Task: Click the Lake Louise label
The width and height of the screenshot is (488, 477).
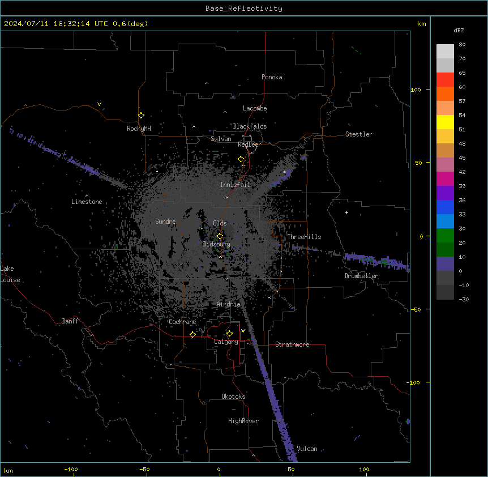Action: pos(10,274)
